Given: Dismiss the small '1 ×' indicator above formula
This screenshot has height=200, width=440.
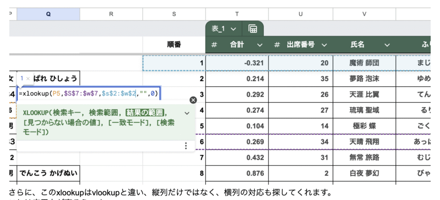Looking at the screenshot, I should (28, 79).
